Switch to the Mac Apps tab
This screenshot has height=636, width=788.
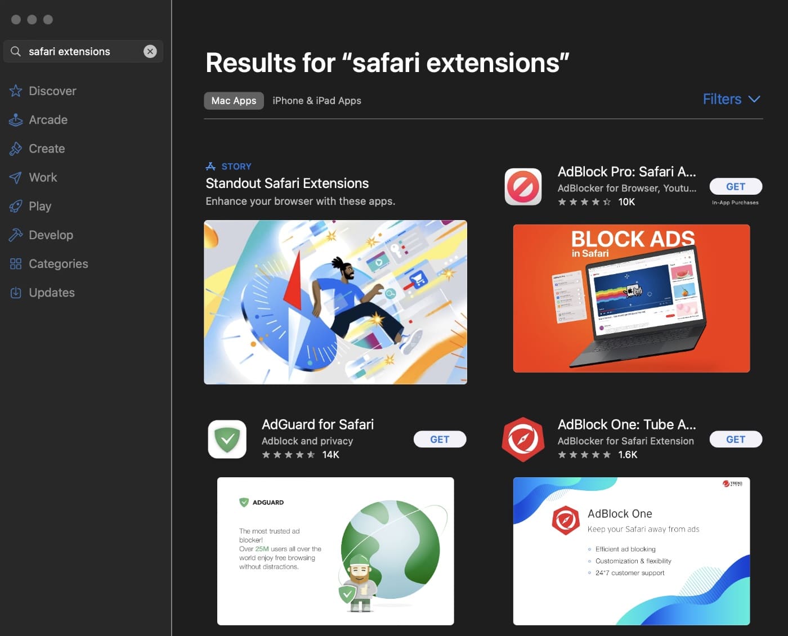point(234,101)
